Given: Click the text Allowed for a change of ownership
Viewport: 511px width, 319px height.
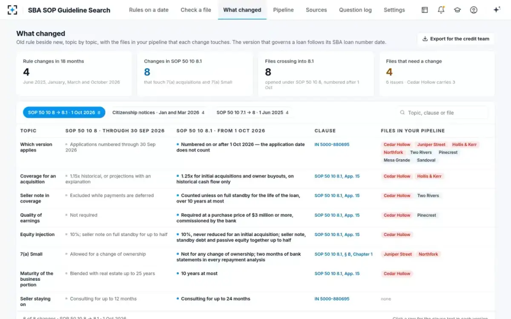Looking at the screenshot, I should 108,254.
